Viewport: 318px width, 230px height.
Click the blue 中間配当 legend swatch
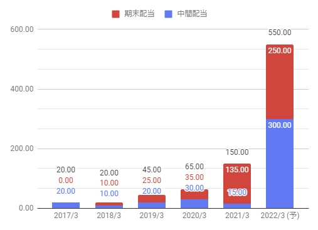168,14
